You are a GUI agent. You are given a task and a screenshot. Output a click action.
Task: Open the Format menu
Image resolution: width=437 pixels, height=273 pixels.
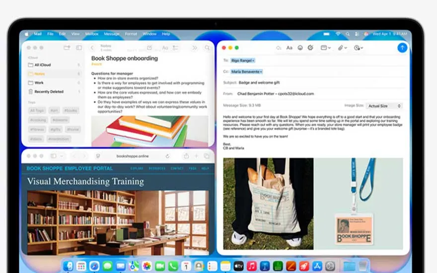(x=131, y=34)
